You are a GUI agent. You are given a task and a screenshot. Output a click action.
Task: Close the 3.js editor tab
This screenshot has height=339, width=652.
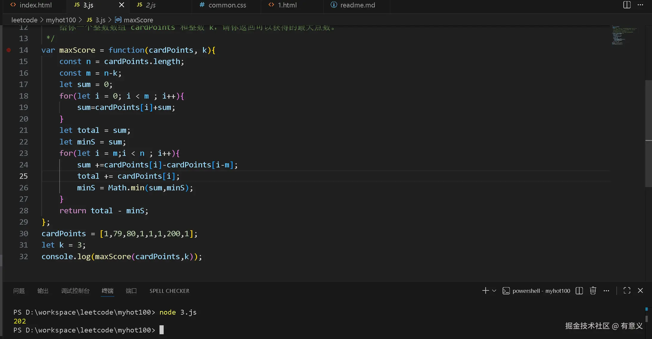click(x=122, y=5)
